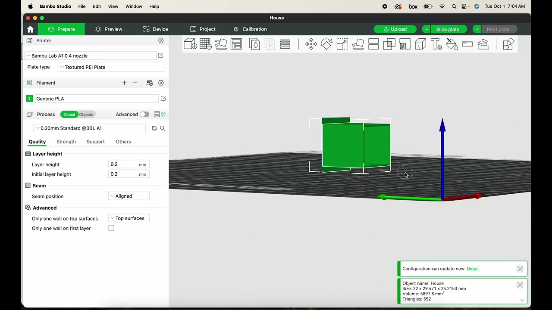Open the File menu
The width and height of the screenshot is (552, 310).
(x=82, y=6)
